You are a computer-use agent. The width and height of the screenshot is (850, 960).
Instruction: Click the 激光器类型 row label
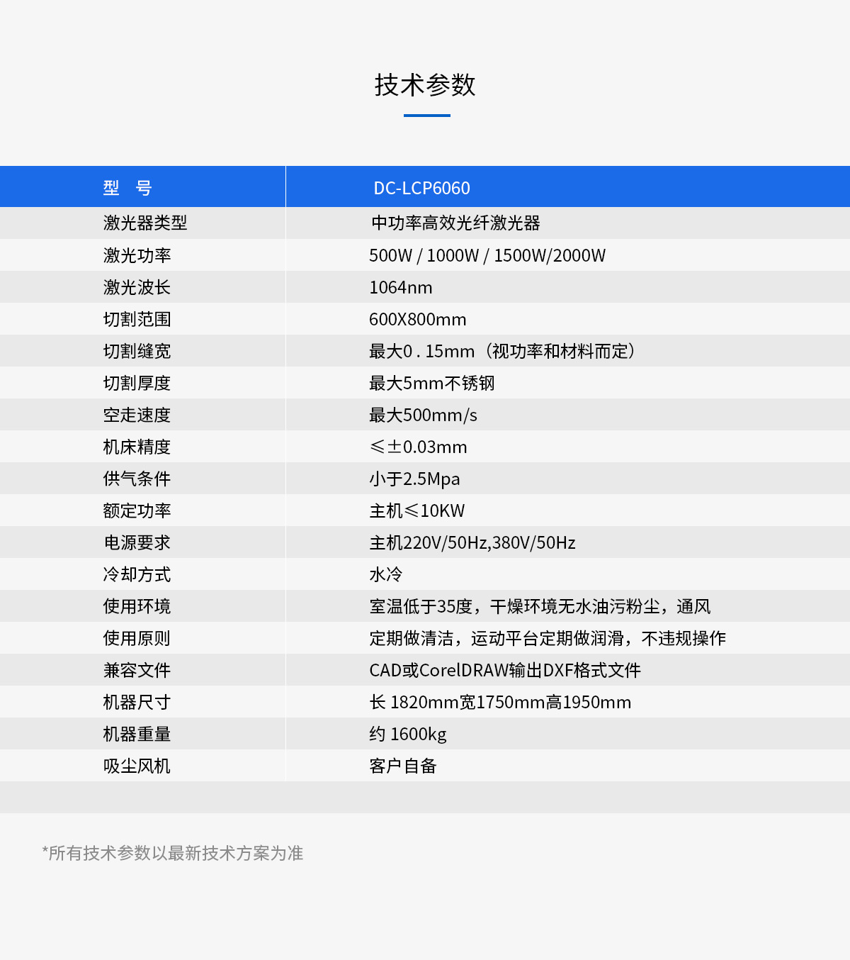pos(145,223)
